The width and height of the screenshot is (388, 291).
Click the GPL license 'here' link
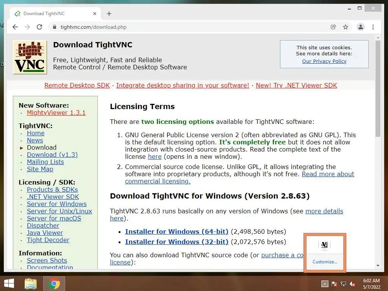point(155,156)
